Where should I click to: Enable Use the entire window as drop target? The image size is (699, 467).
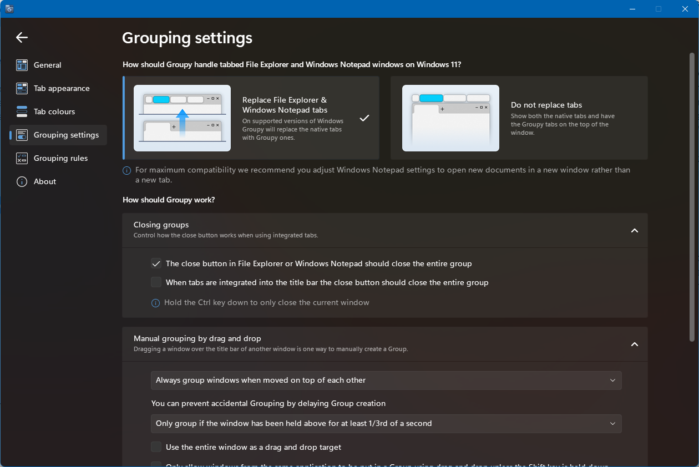click(x=156, y=447)
